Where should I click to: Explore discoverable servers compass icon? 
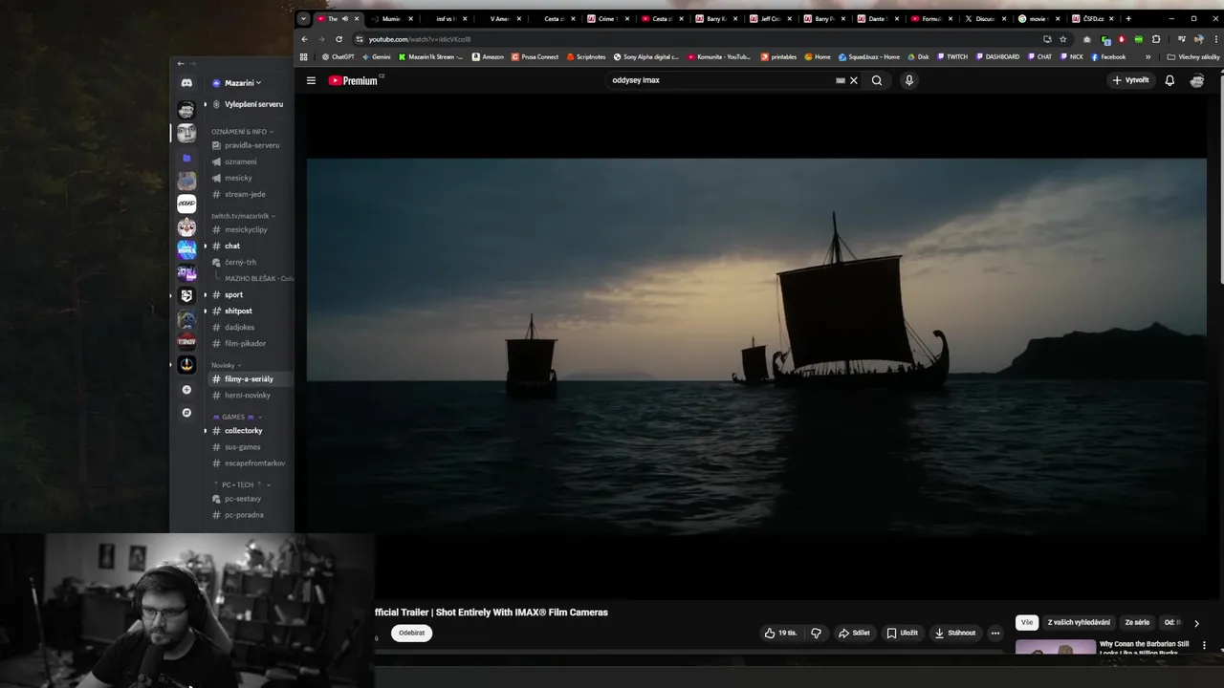pyautogui.click(x=186, y=413)
